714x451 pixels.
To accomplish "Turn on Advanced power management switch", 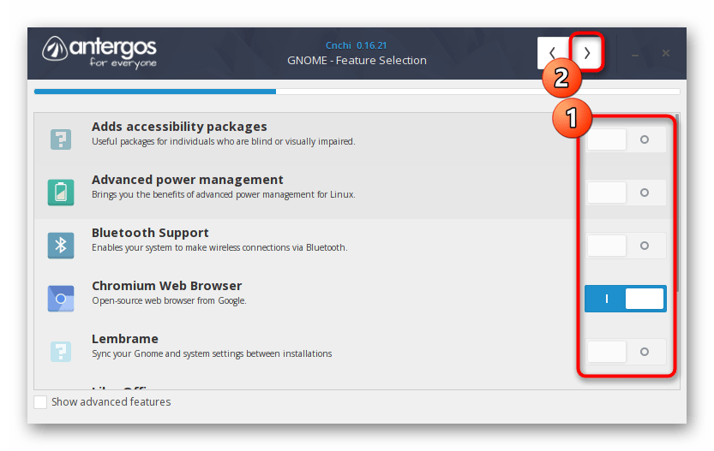I will [x=626, y=193].
